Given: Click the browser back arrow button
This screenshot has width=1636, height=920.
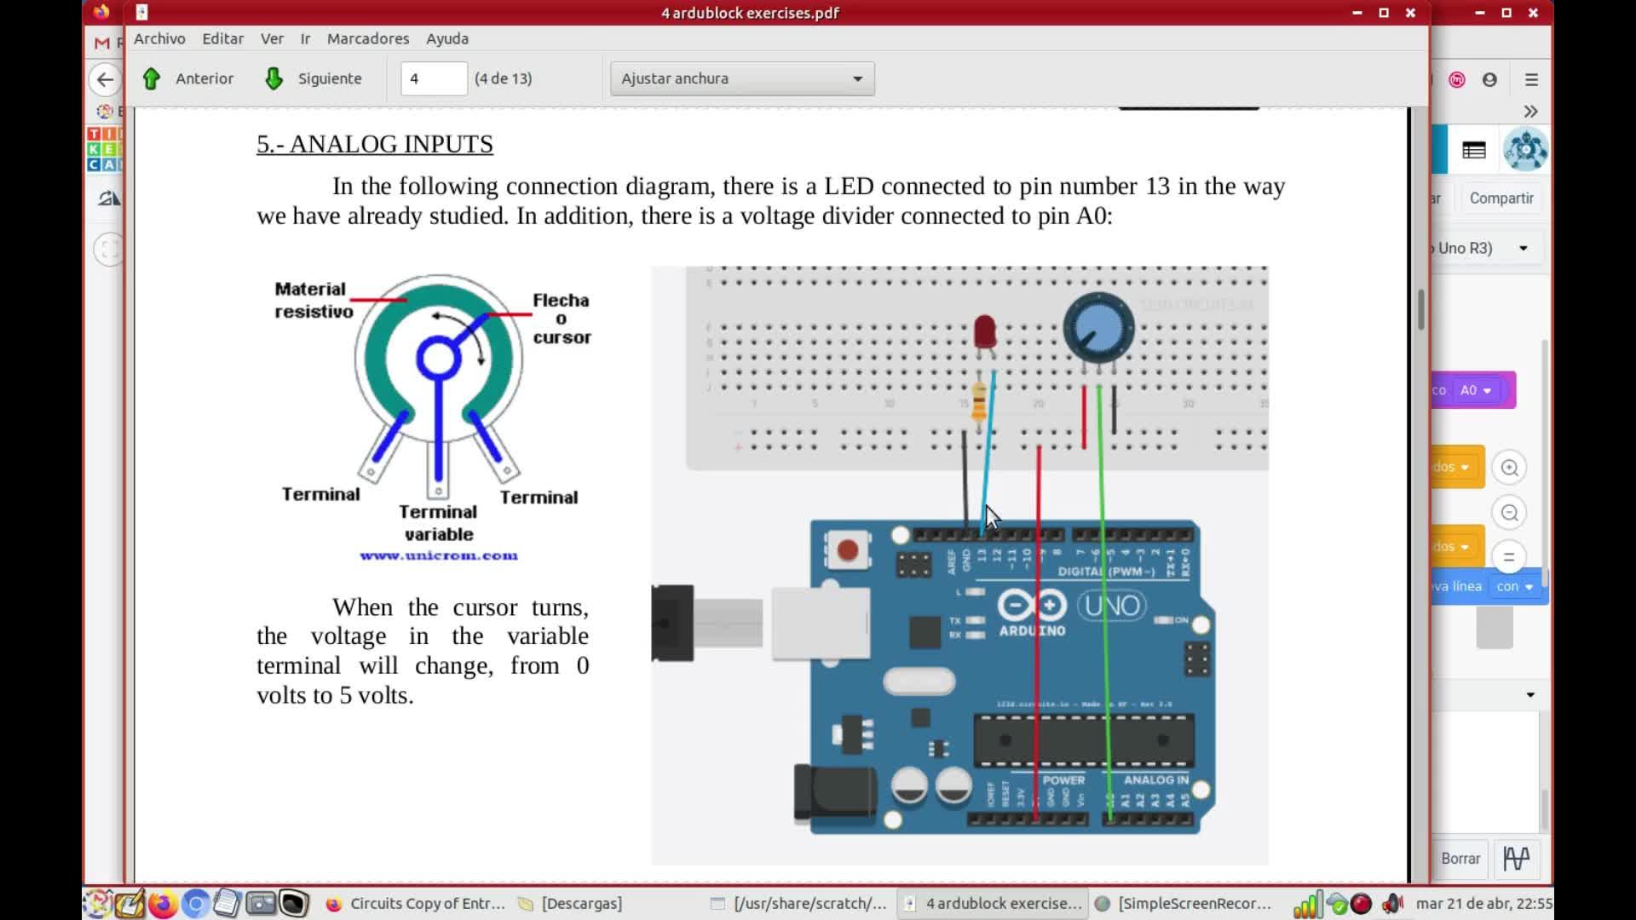Looking at the screenshot, I should pos(105,79).
